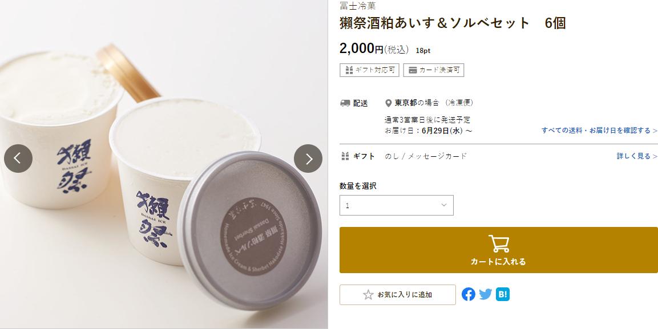Viewport: 658px width, 329px height.
Task: Add item with カートに入れる button
Action: 499,250
